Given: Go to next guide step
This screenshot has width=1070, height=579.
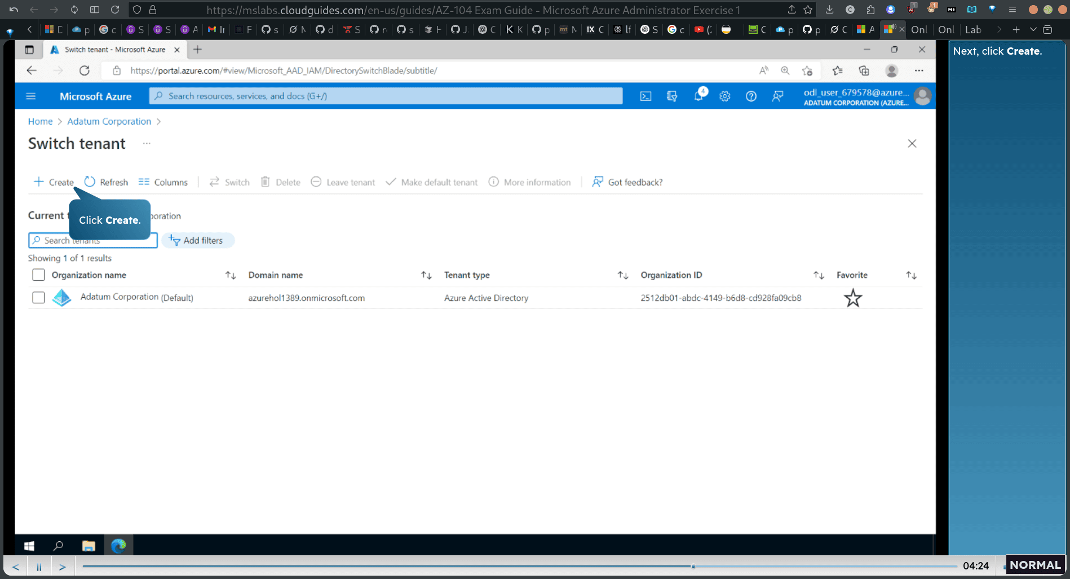Looking at the screenshot, I should click(x=63, y=567).
